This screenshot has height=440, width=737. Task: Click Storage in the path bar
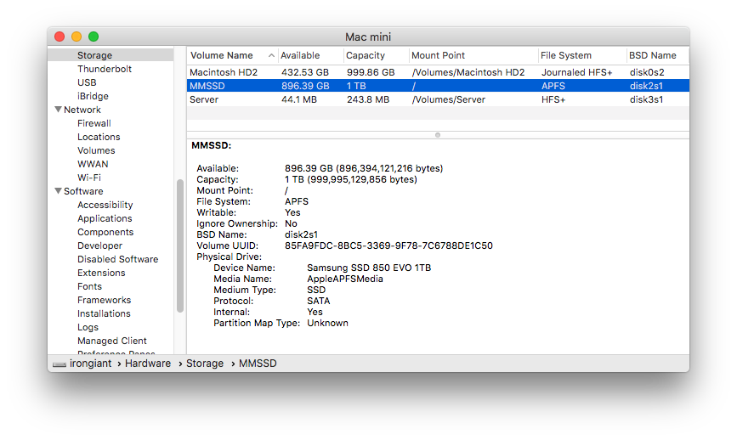point(205,364)
